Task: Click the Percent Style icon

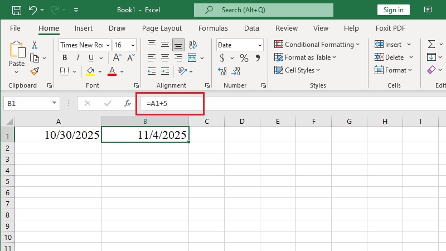Action: click(x=244, y=58)
